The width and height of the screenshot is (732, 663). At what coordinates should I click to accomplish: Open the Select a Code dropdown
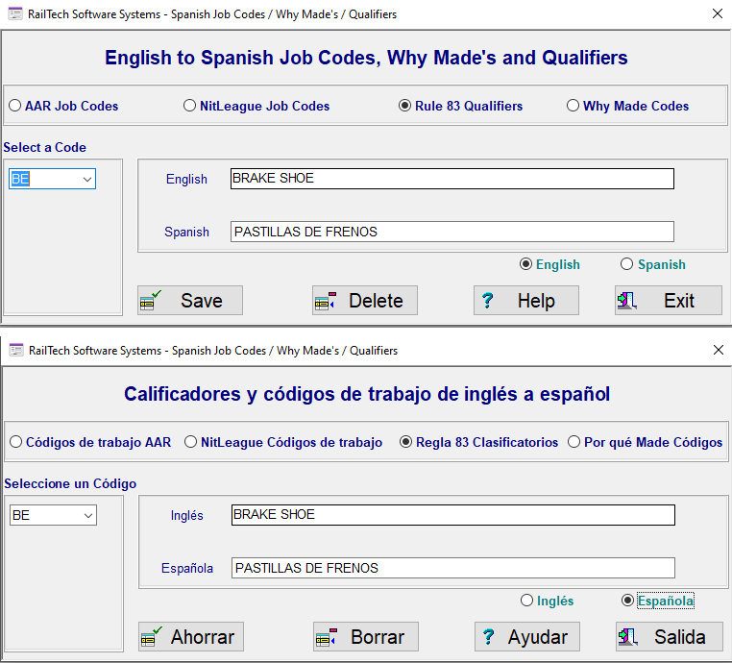click(52, 179)
